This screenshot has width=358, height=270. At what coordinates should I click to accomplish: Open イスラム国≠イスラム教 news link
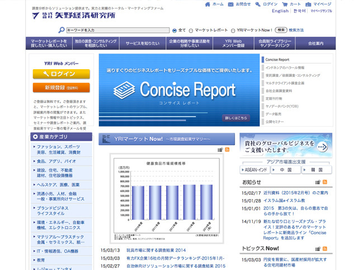[x=284, y=201]
